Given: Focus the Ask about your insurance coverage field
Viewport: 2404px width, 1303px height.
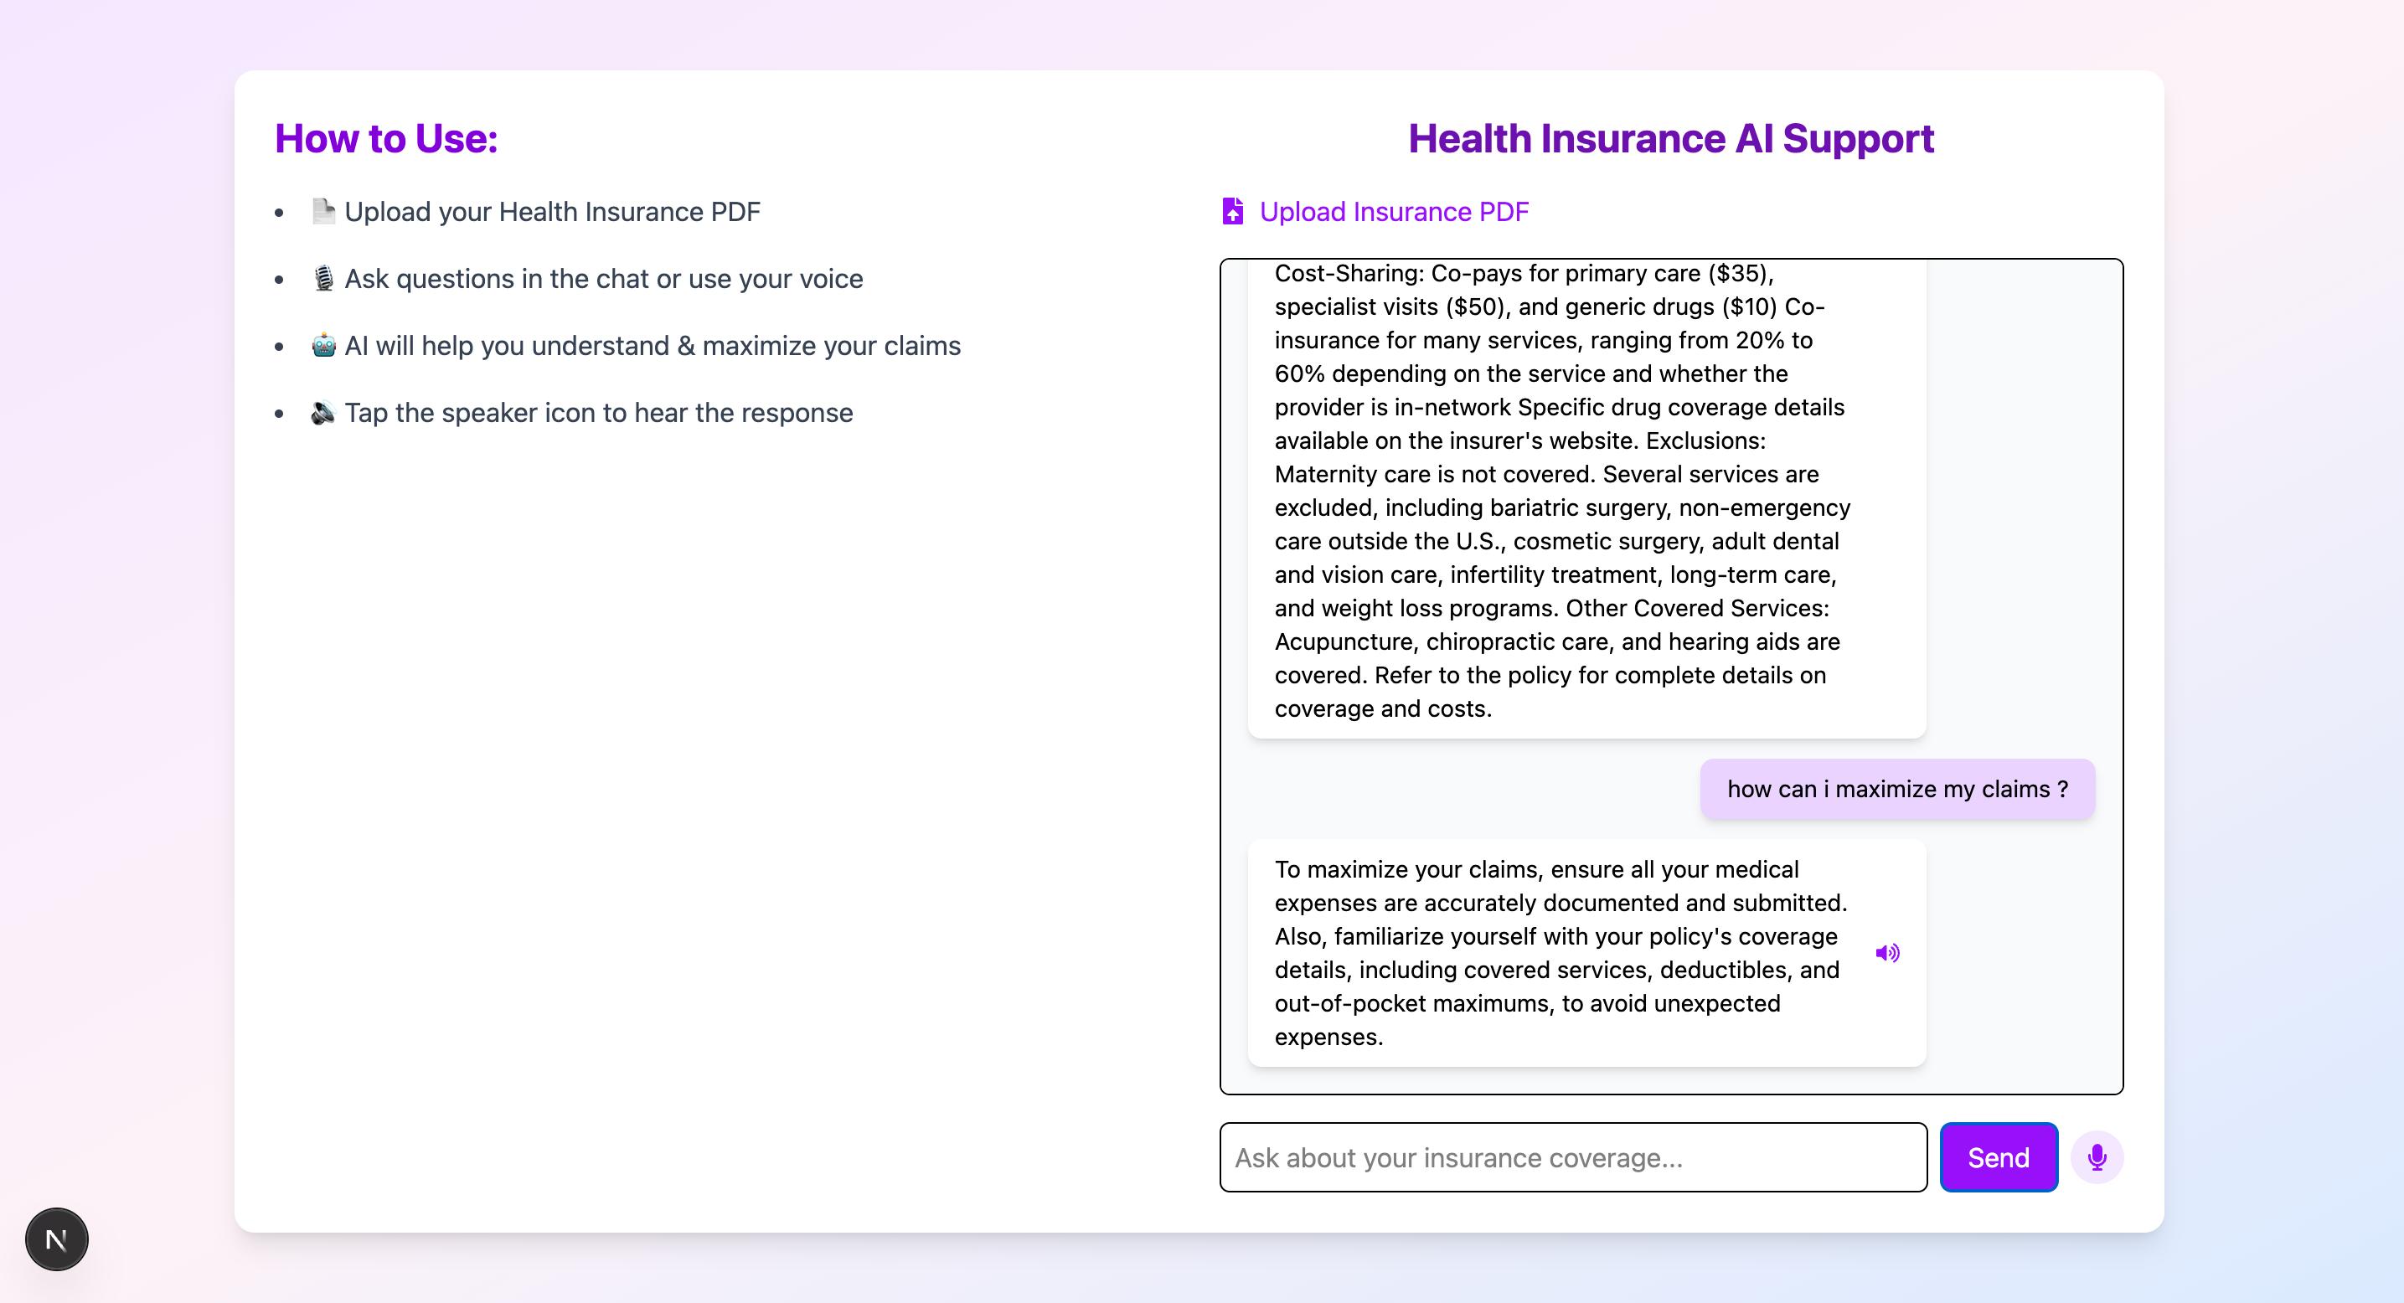Looking at the screenshot, I should pos(1572,1157).
